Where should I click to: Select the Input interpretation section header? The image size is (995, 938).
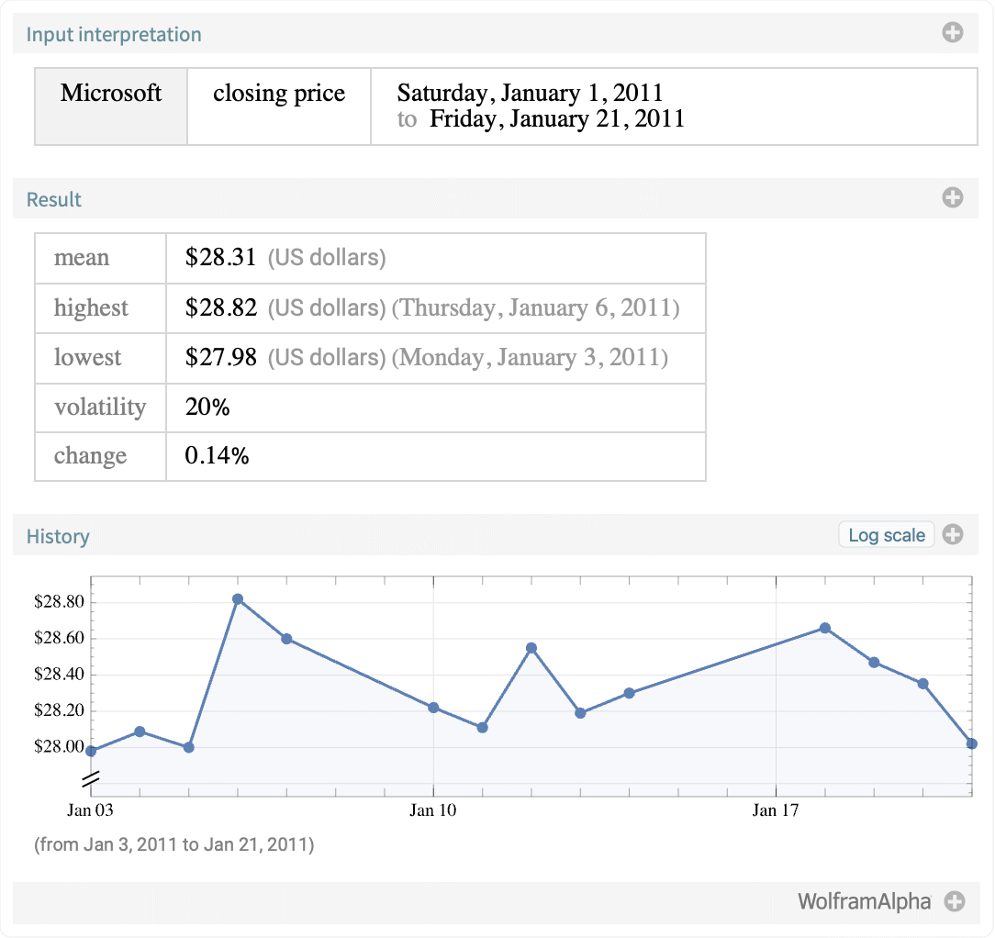(114, 35)
